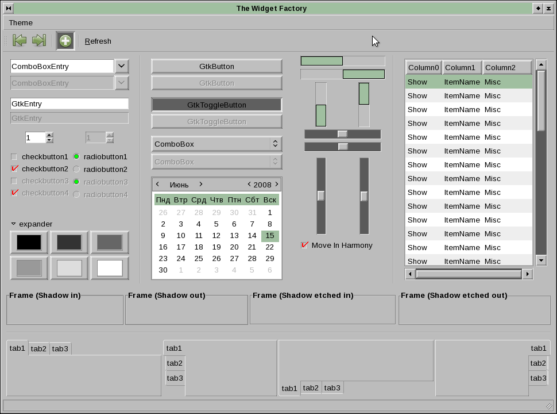
Task: Click the pressed GtkToggleButton
Action: coord(216,105)
